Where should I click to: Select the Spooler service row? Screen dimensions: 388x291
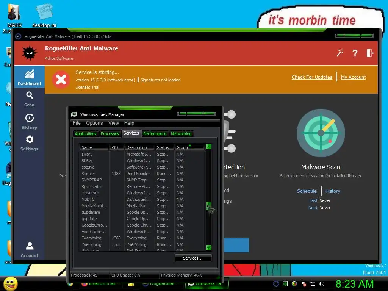click(142, 174)
